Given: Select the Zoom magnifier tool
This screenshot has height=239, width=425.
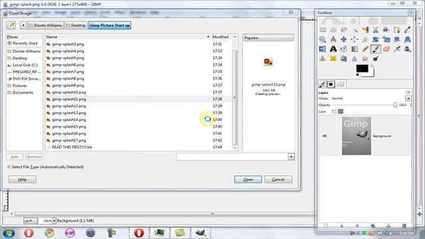Looking at the screenshot, I should point(323,39).
